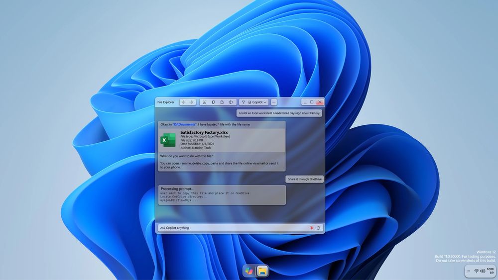Toggle the muted microphone icon
This screenshot has height=280, width=498.
coord(312,228)
